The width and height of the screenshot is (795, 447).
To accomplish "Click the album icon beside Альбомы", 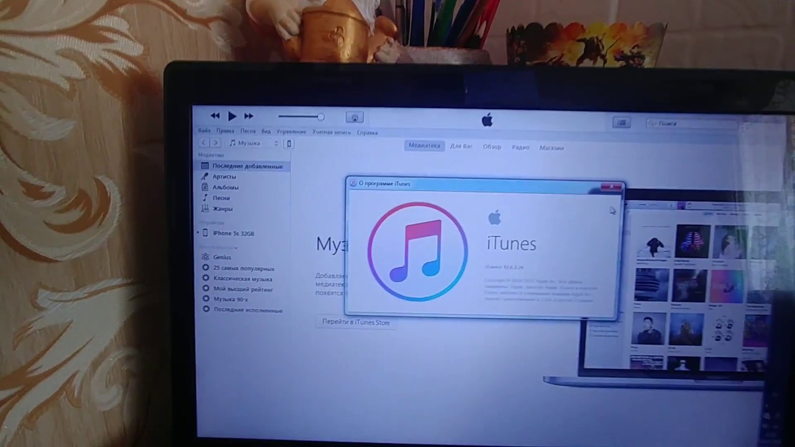I will pyautogui.click(x=205, y=187).
